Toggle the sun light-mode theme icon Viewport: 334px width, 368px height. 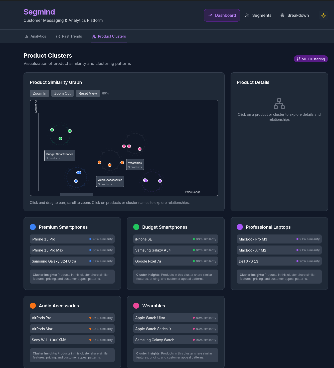pyautogui.click(x=323, y=15)
